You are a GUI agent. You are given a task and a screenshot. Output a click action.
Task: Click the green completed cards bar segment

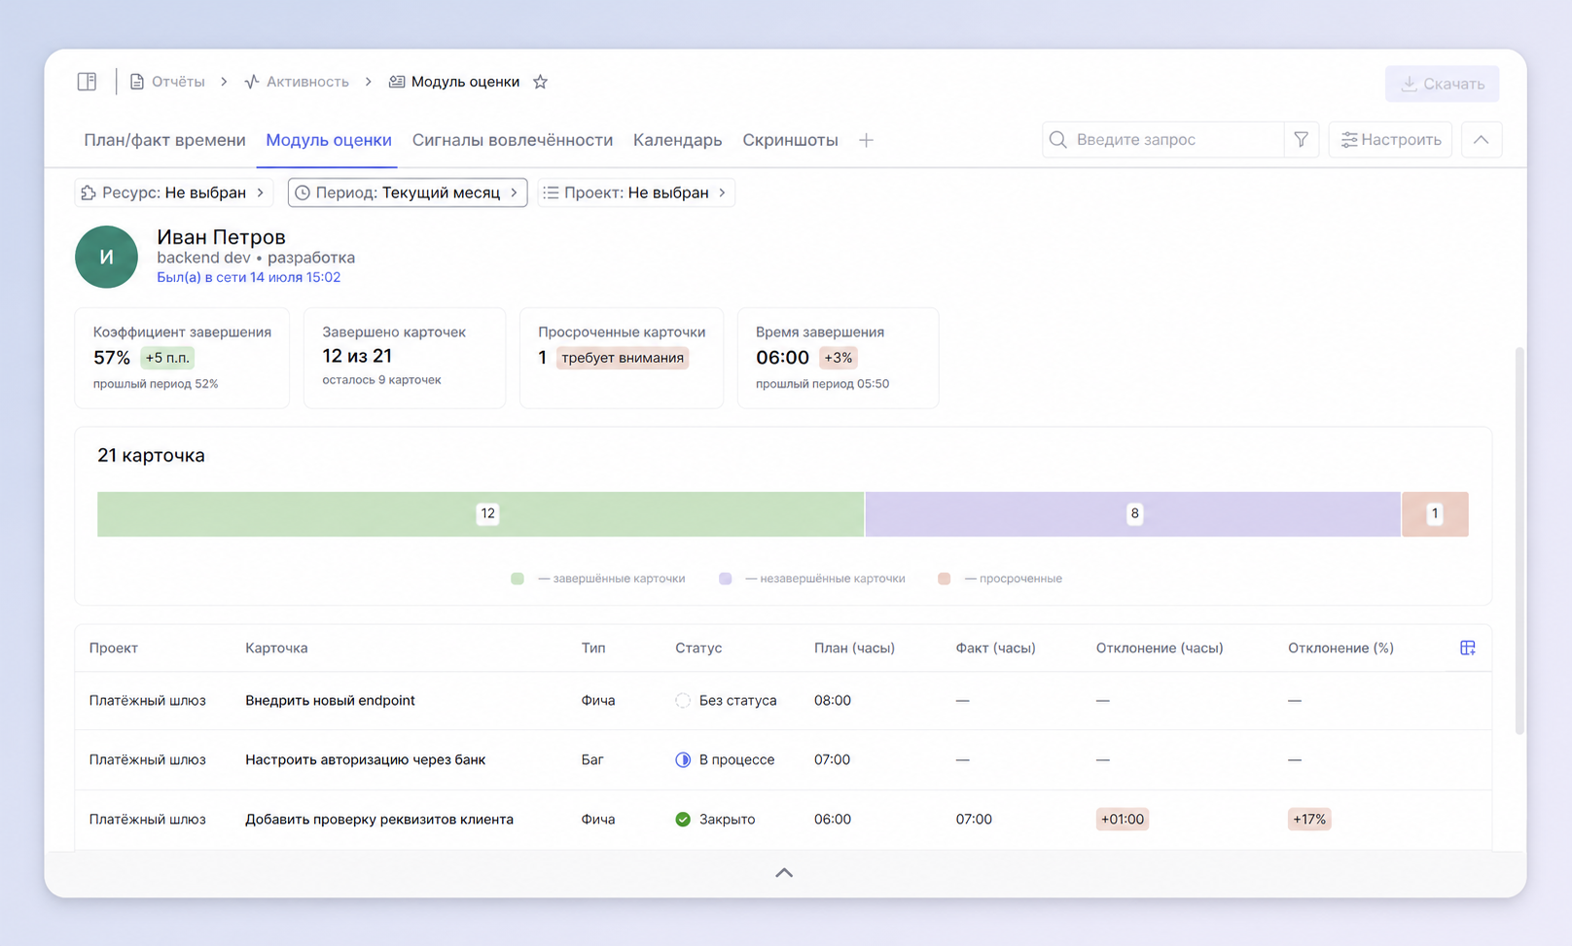tap(481, 514)
